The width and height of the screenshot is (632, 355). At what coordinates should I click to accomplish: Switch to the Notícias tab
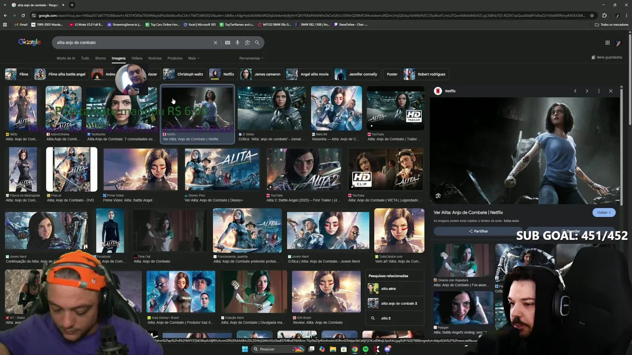pyautogui.click(x=155, y=58)
